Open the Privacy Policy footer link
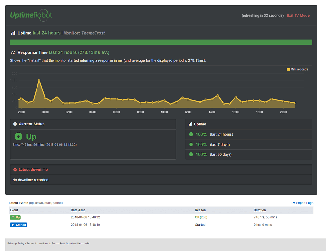Viewport: 326px width, 251px height. coord(16,244)
